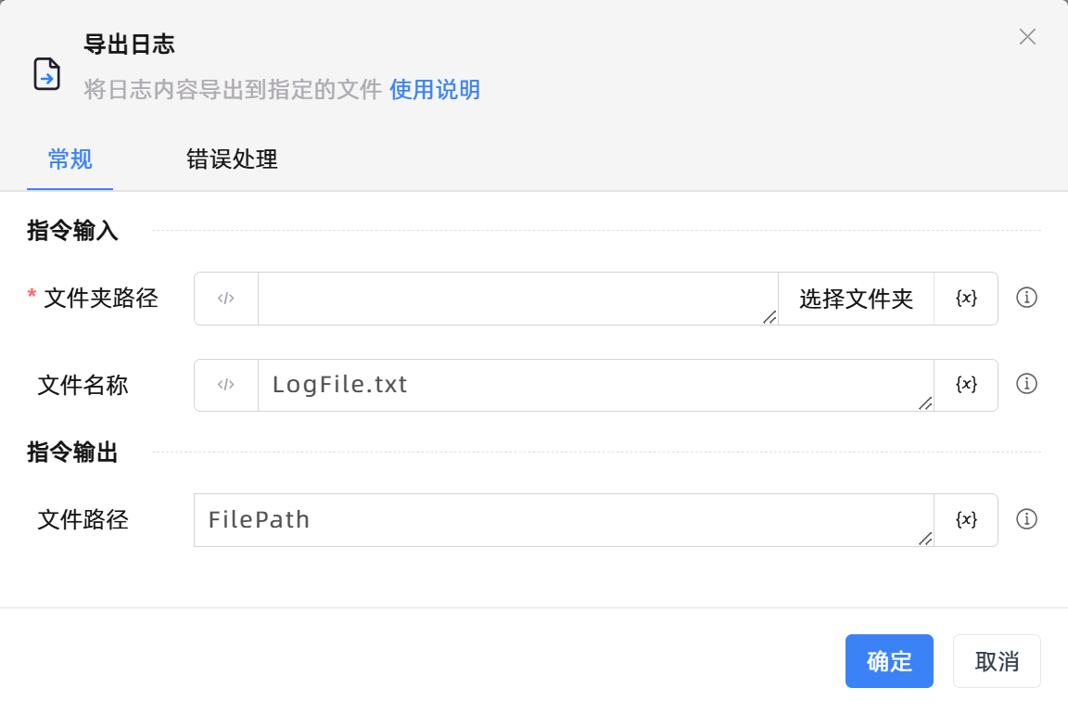Open the 使用说明 help link

tap(435, 89)
